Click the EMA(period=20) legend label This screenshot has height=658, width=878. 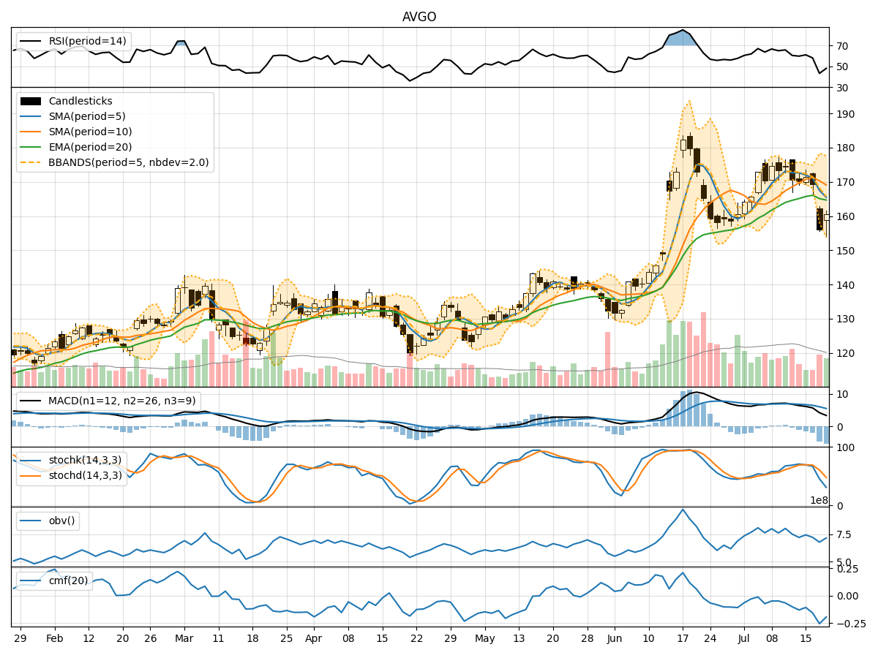(92, 147)
